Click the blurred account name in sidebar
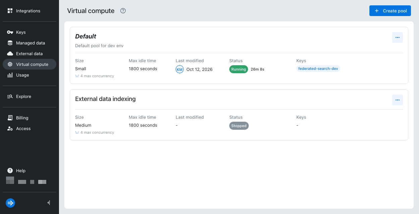 (26, 181)
